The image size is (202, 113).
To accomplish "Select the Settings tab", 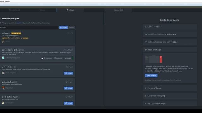I will [70, 10].
